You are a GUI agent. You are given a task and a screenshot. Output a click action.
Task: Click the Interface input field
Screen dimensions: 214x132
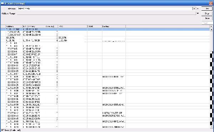click(x=105, y=9)
